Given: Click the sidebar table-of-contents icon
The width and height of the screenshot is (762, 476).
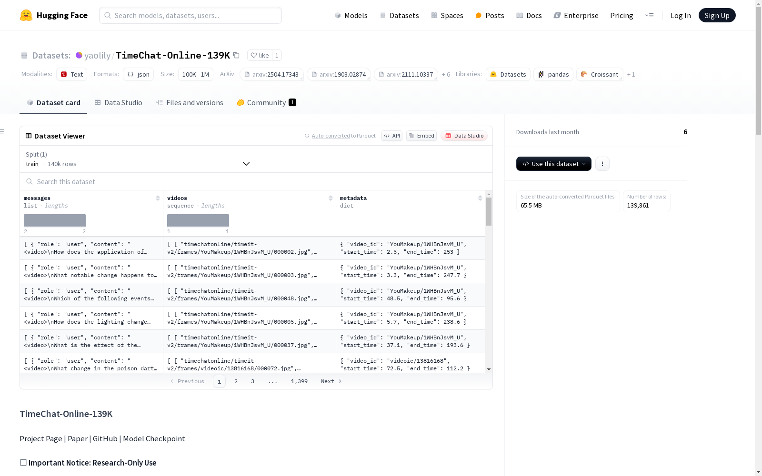Looking at the screenshot, I should 2,131.
